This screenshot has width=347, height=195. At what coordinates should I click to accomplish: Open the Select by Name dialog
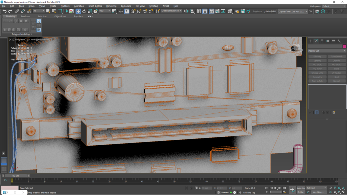point(55,12)
